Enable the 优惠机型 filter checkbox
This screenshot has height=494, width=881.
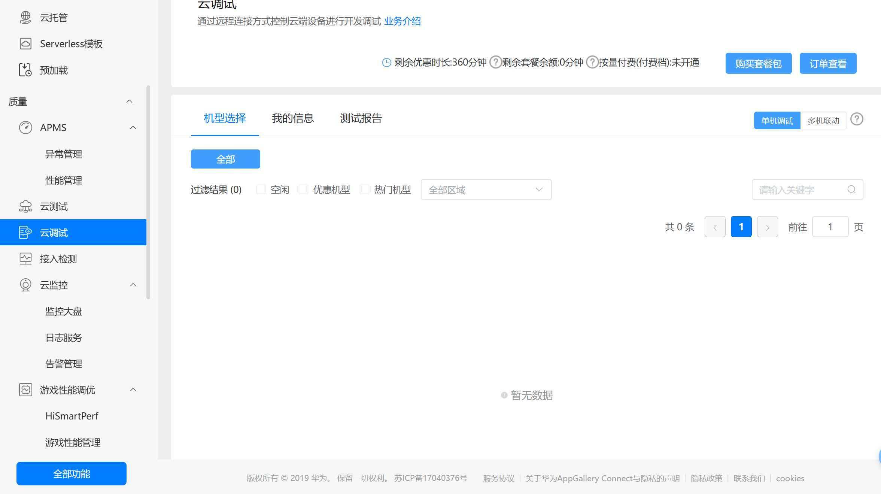(x=303, y=190)
